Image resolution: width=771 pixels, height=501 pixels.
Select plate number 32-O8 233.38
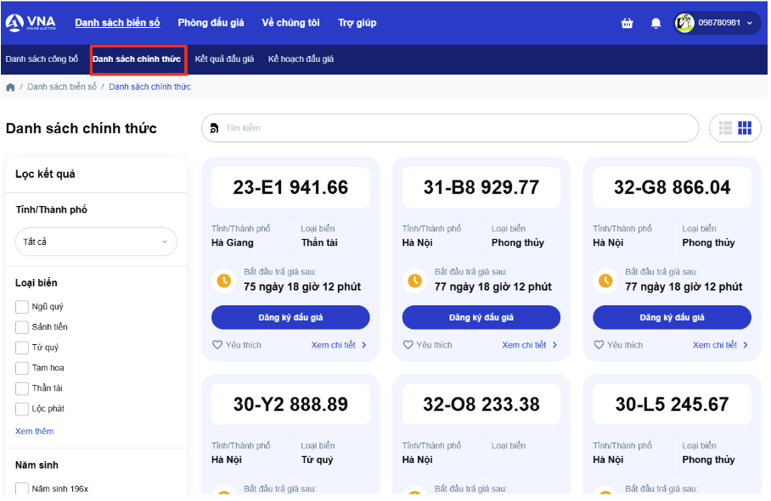tap(481, 405)
